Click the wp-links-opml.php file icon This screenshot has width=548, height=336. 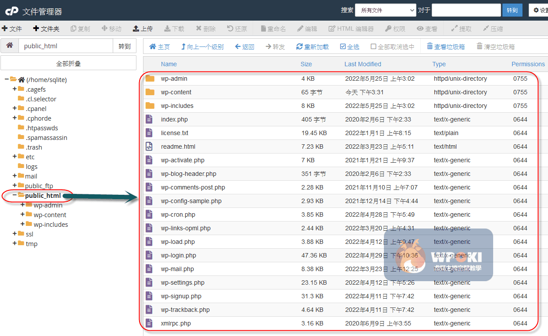click(x=149, y=228)
